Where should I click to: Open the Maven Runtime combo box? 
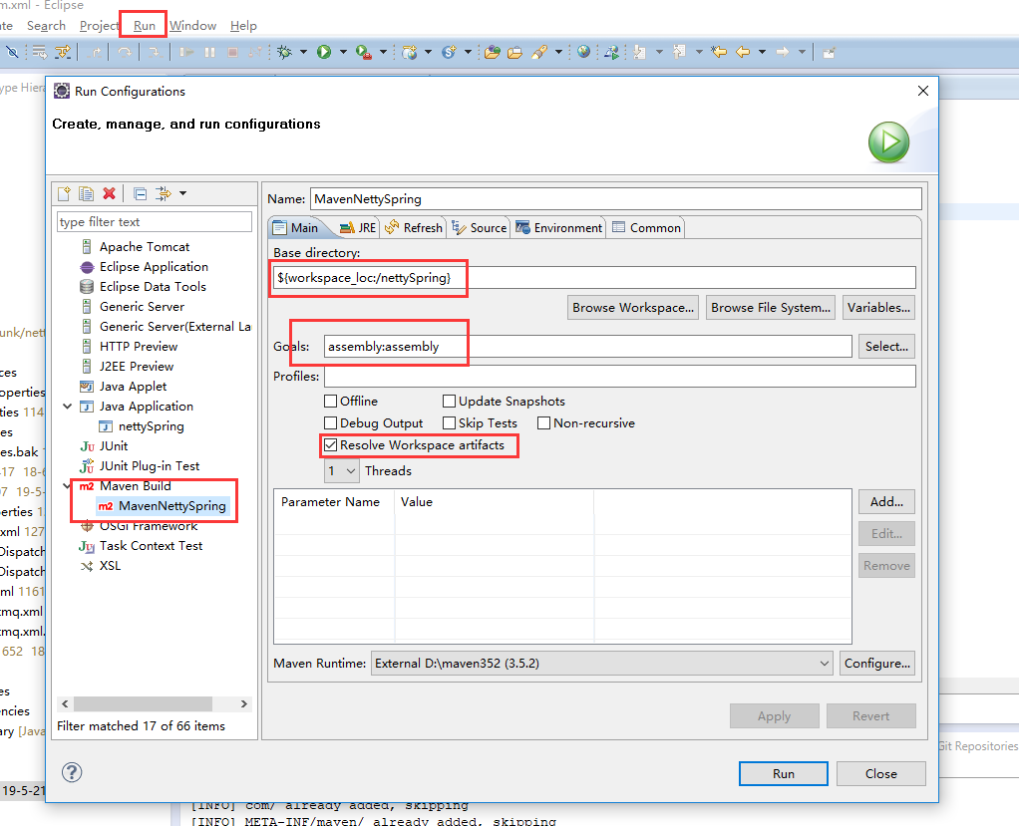click(x=602, y=664)
